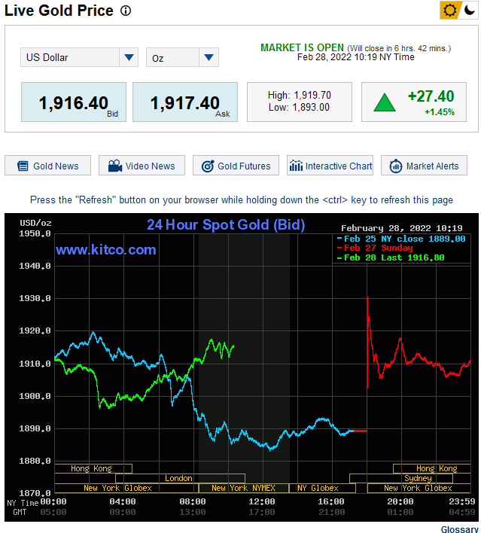Open the US Dollar currency dropdown
481x533 pixels.
click(x=79, y=57)
